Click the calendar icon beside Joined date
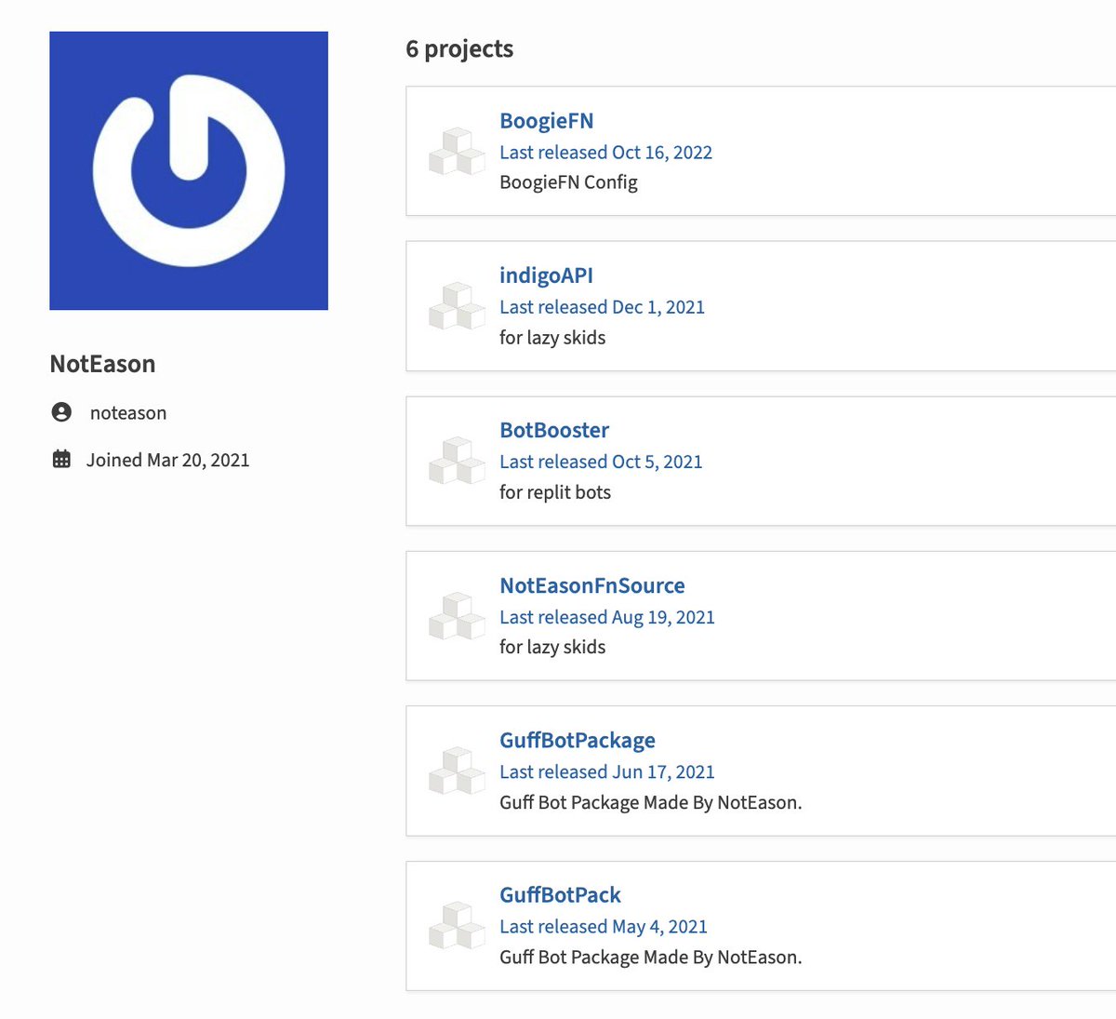The image size is (1116, 1019). [61, 459]
